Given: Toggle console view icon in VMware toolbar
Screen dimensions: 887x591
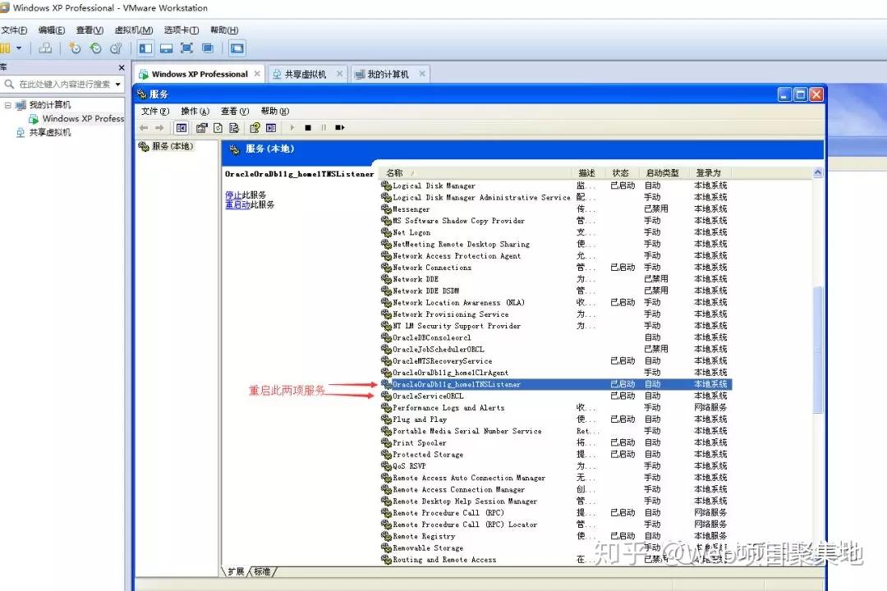Looking at the screenshot, I should [x=237, y=48].
